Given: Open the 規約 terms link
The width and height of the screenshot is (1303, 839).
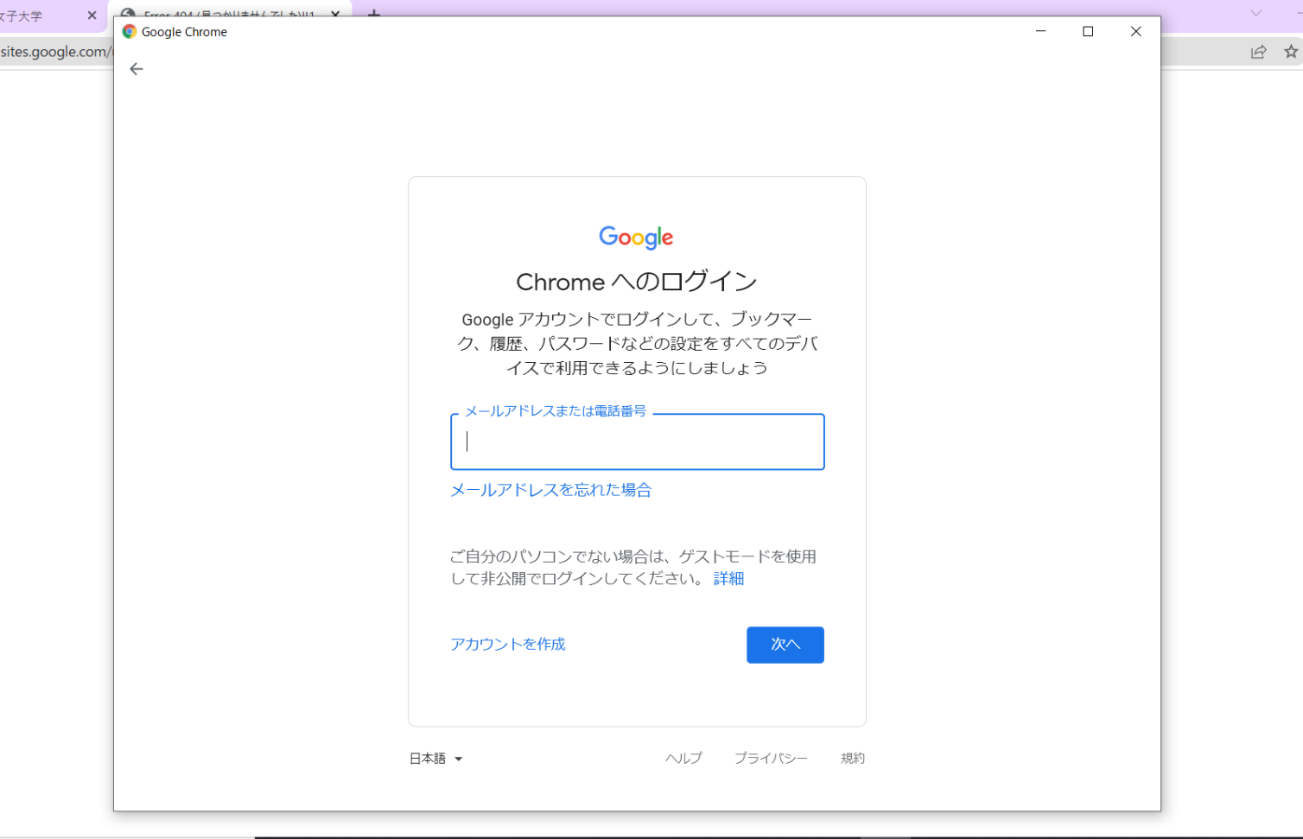Looking at the screenshot, I should [x=853, y=759].
